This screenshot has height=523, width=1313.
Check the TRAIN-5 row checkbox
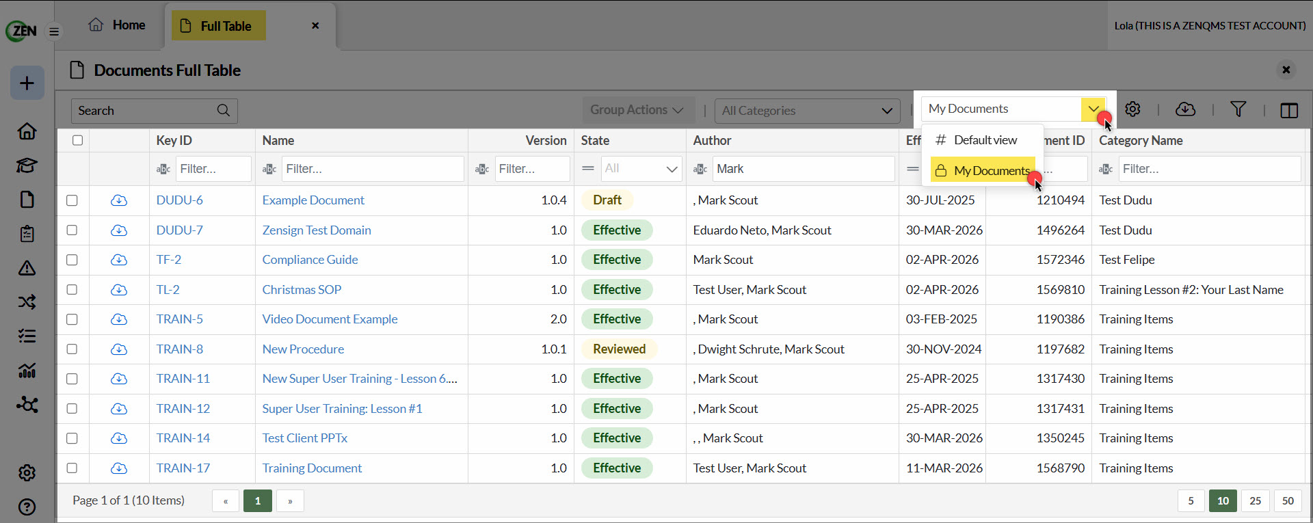(x=72, y=319)
